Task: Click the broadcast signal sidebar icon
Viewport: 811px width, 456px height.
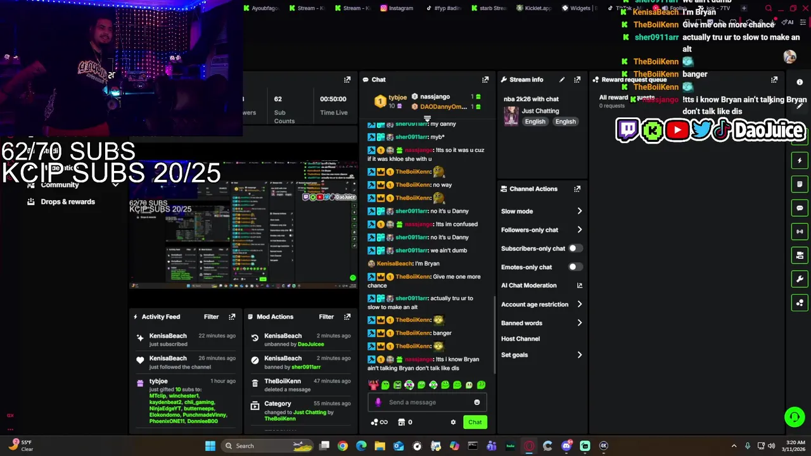Action: coord(800,232)
